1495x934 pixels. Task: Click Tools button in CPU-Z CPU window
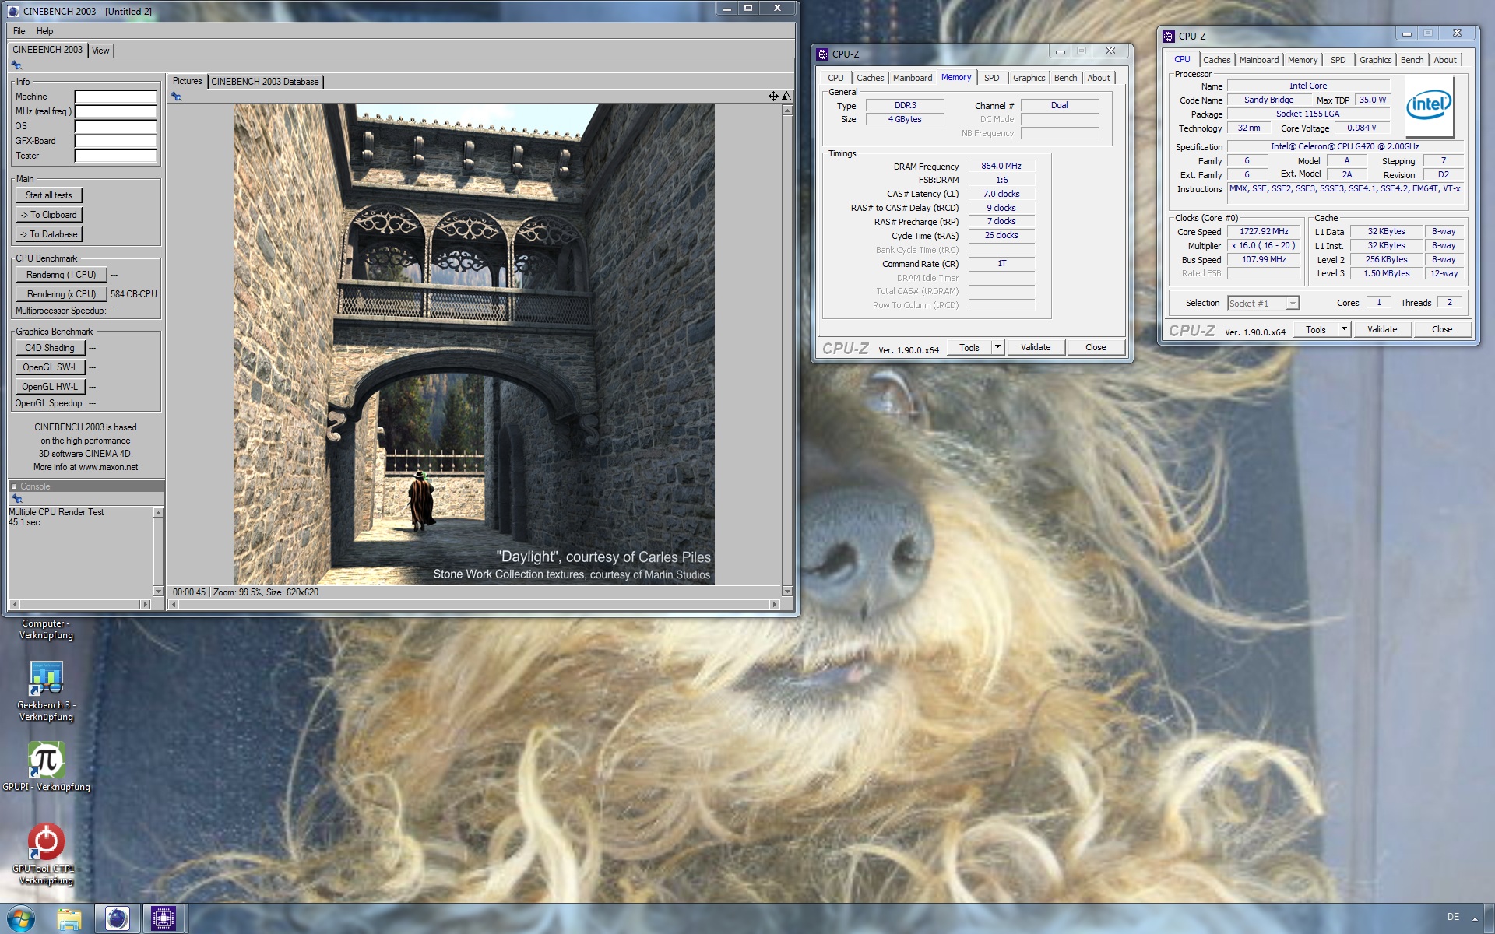[x=1316, y=329]
